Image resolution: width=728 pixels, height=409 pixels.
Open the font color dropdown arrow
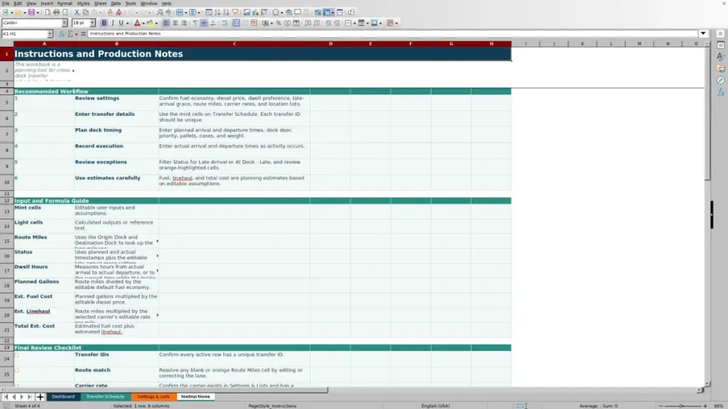(x=143, y=23)
